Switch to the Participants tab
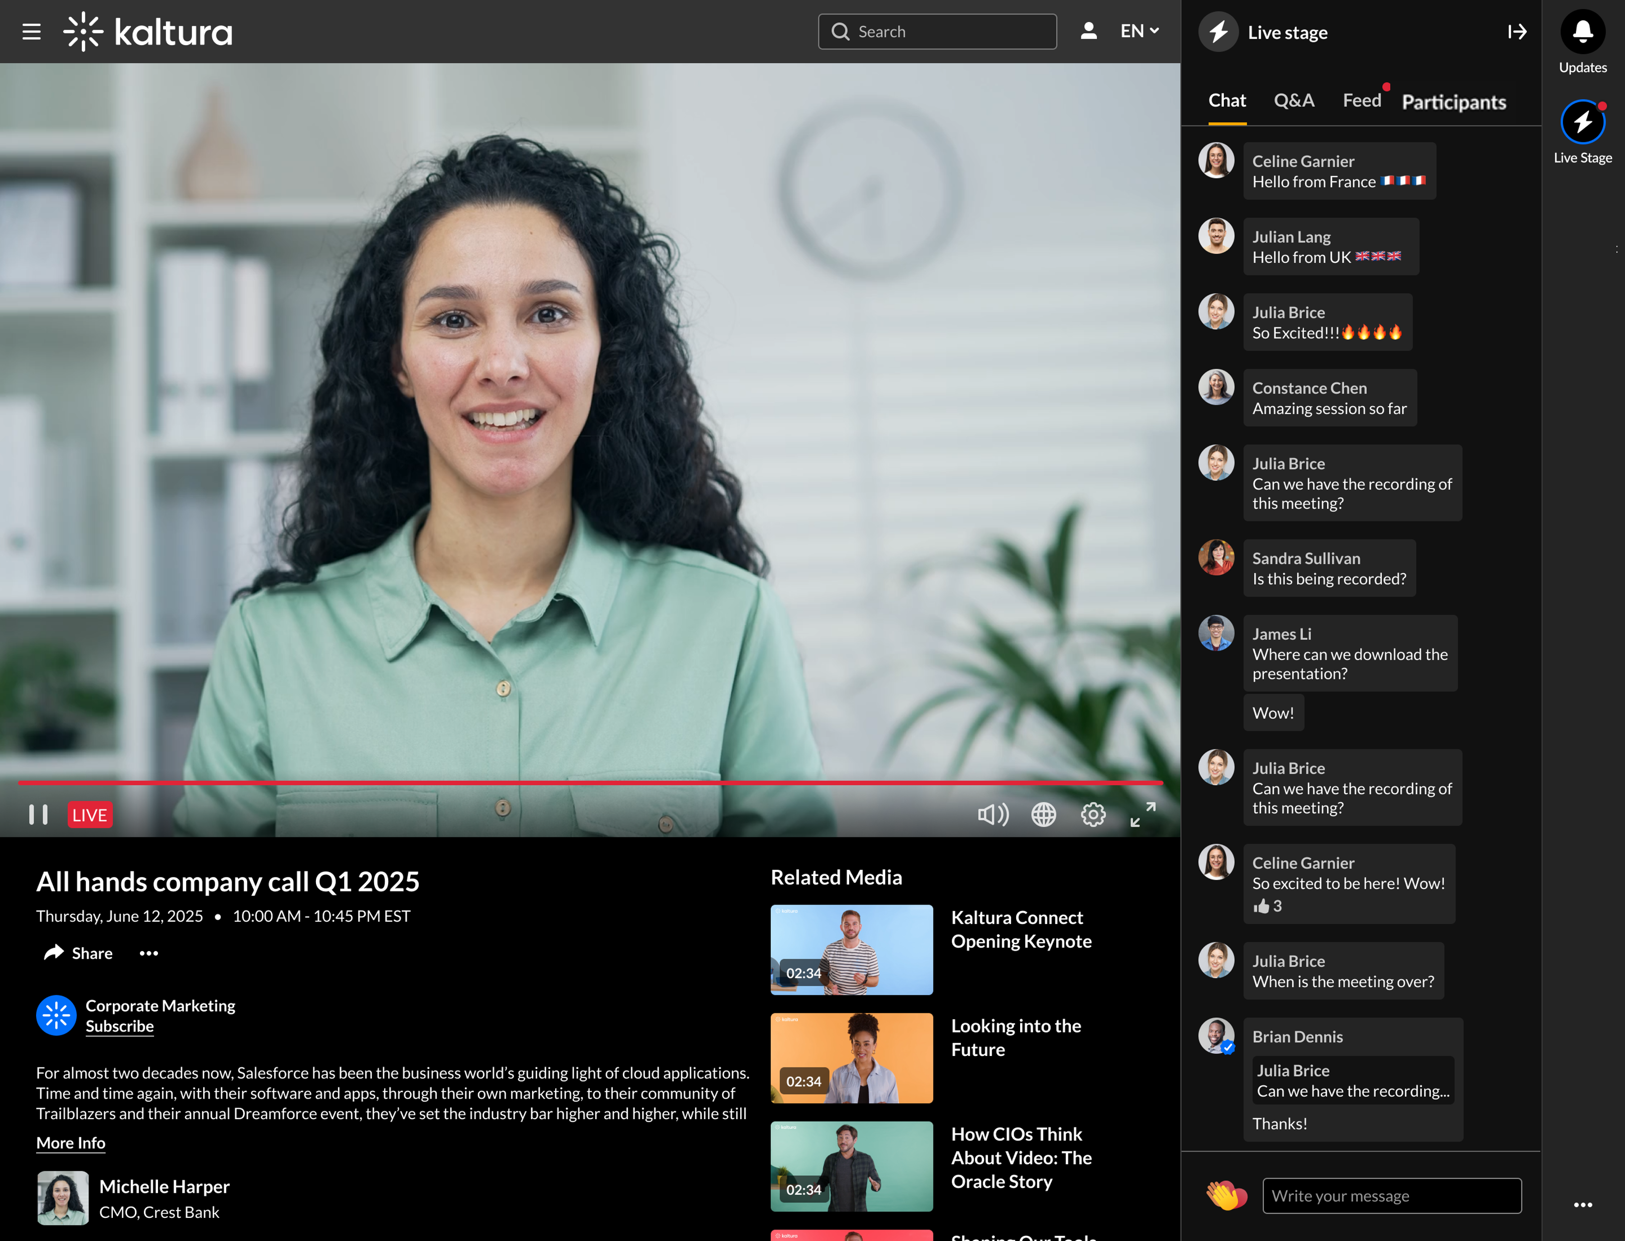Screen dimensions: 1625x1241 point(1453,102)
